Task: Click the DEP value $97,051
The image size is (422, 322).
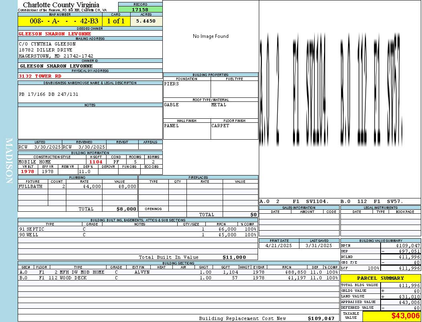Action: click(409, 251)
